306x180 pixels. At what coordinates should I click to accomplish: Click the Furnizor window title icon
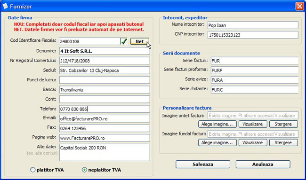point(5,6)
